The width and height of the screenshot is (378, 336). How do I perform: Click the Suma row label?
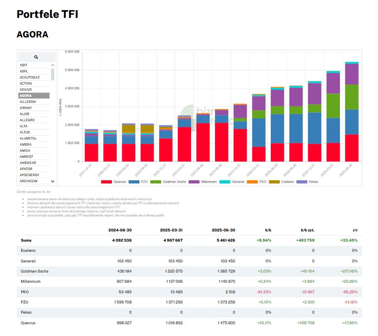(26, 240)
